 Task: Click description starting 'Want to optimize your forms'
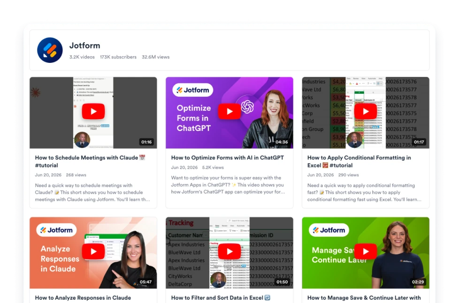228,185
